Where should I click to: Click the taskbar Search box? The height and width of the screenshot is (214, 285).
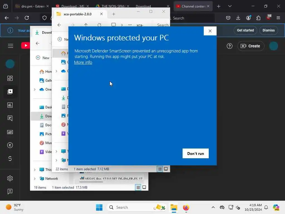click(x=137, y=207)
